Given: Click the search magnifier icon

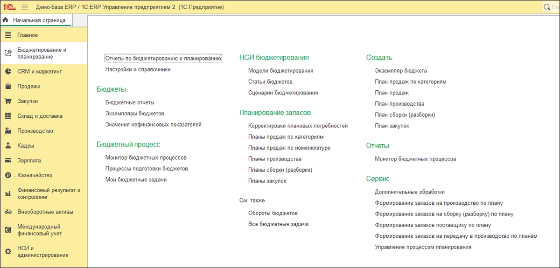Looking at the screenshot, I should pyautogui.click(x=547, y=7).
